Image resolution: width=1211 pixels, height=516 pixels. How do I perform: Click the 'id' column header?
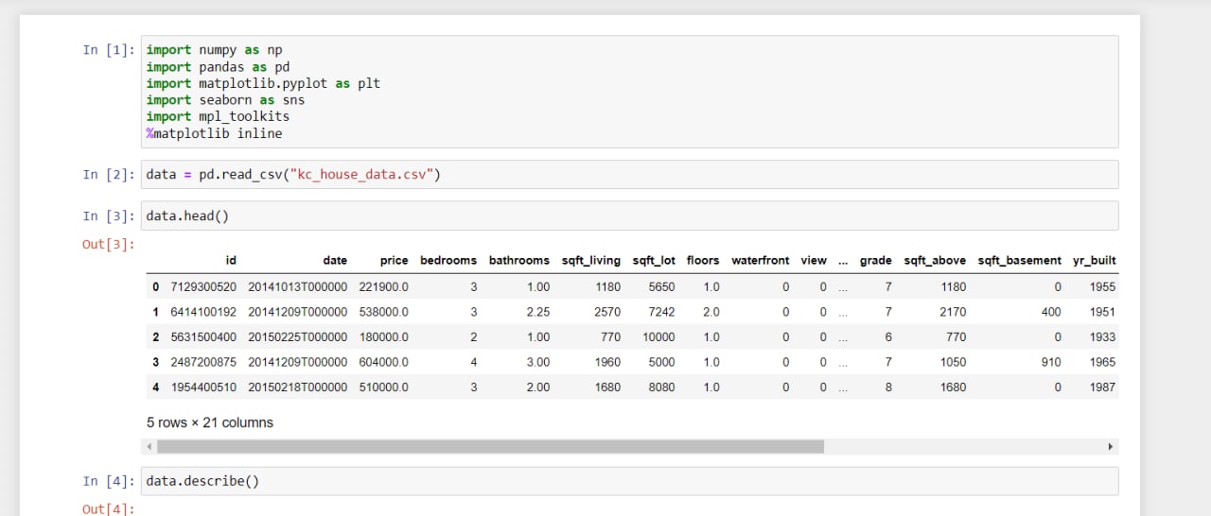[231, 260]
